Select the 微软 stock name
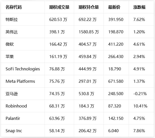Image resolution: width=155 pixels, height=138 pixels. pyautogui.click(x=10, y=44)
